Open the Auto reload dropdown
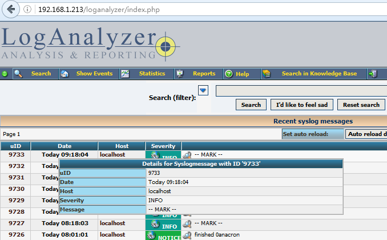 [366, 134]
